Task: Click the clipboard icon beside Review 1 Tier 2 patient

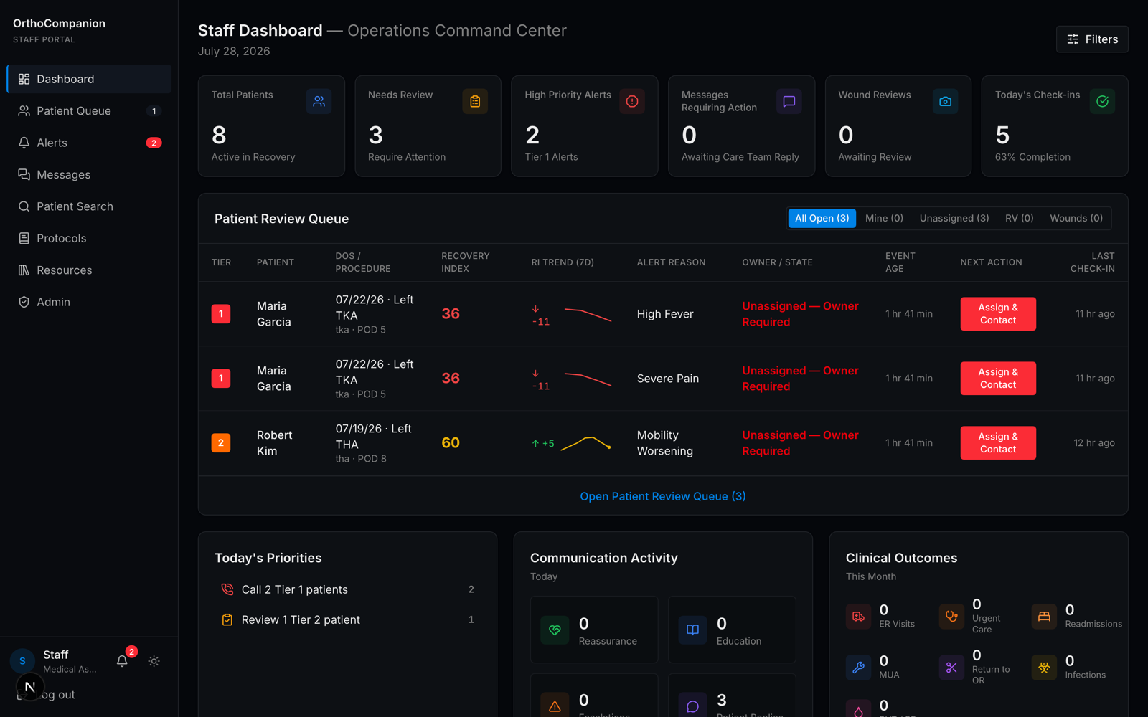Action: click(x=227, y=619)
